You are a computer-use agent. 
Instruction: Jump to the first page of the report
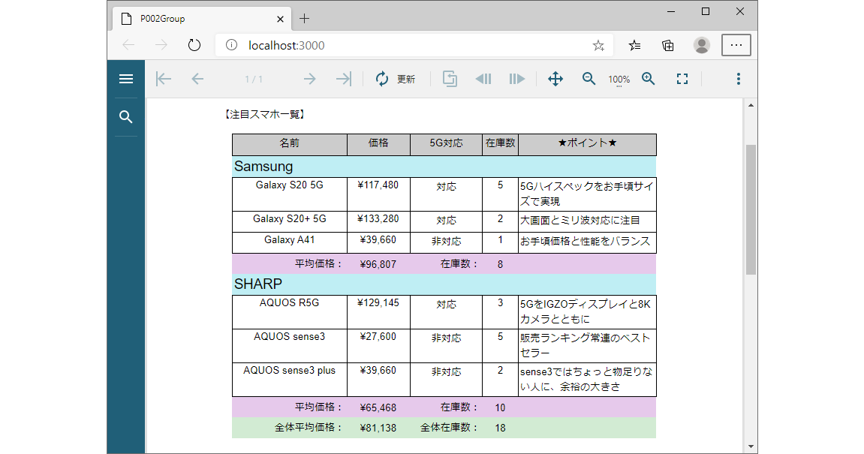coord(163,78)
